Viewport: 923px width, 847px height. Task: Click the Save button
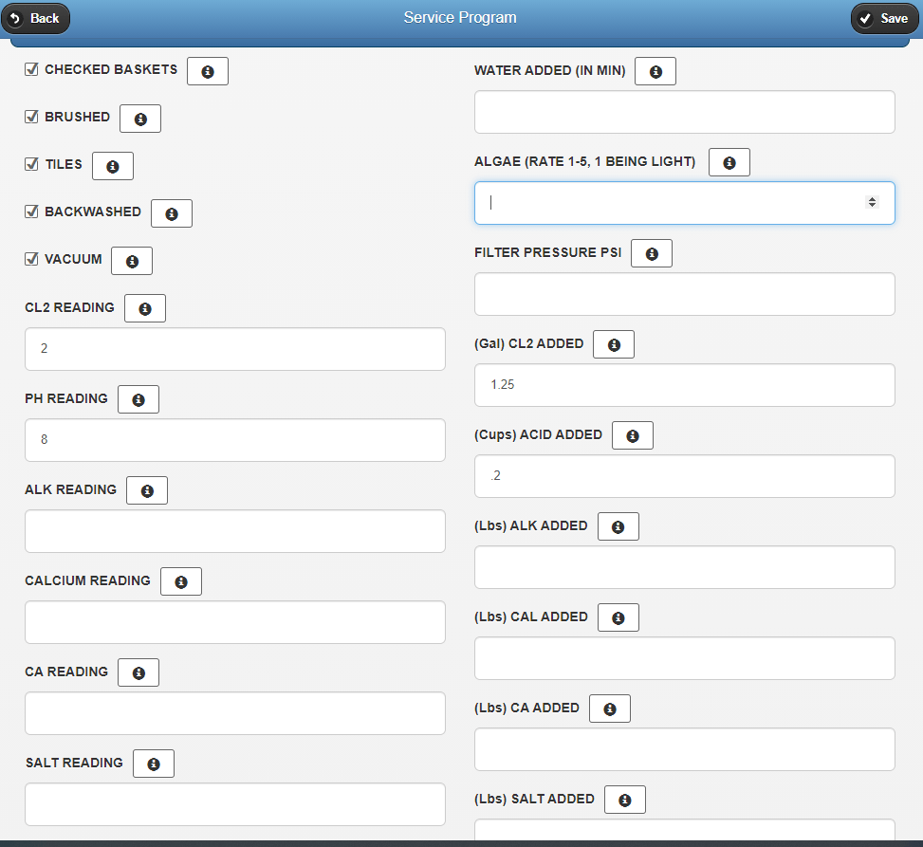(x=883, y=17)
